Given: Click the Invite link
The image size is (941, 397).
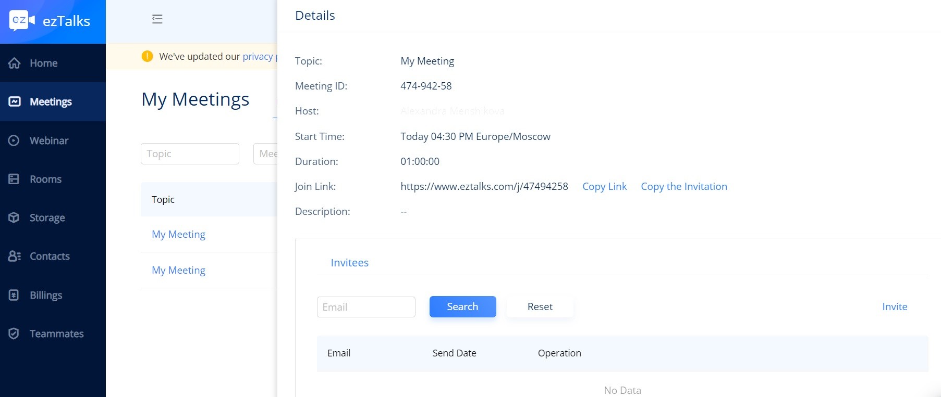Looking at the screenshot, I should pos(894,306).
